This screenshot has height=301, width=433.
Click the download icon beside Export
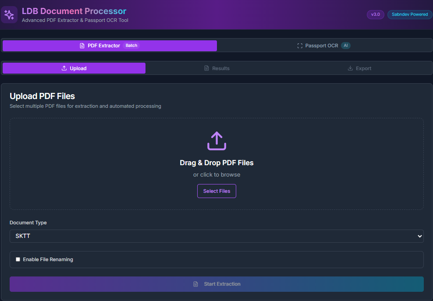(350, 68)
